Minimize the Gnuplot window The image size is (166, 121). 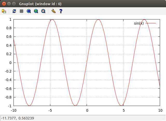click(x=9, y=4)
